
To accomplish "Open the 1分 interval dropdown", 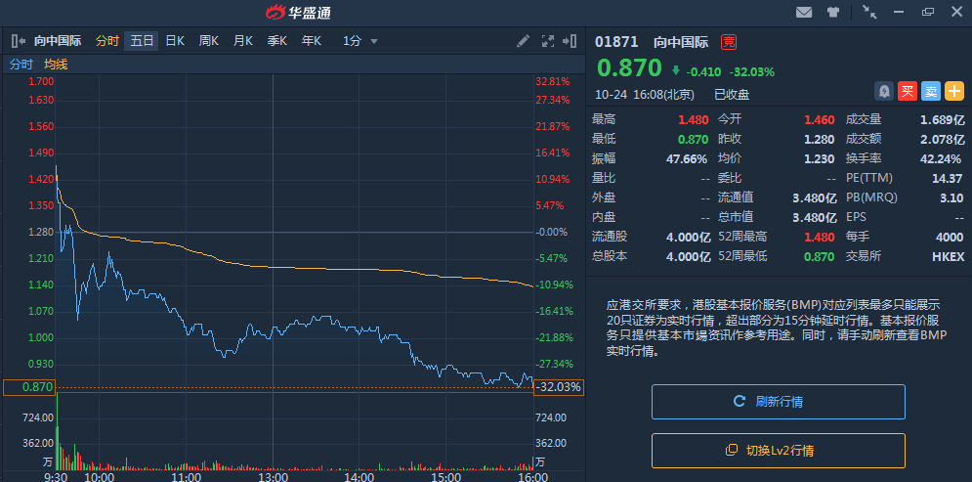I will click(x=359, y=41).
